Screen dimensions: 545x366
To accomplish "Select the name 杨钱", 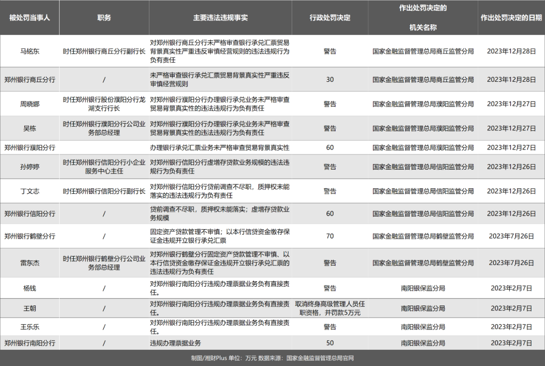I will coord(30,288).
